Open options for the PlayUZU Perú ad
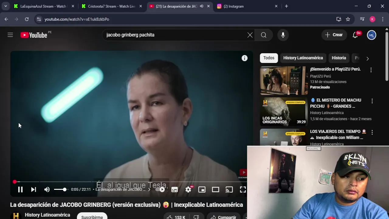The image size is (389, 219). click(x=371, y=70)
